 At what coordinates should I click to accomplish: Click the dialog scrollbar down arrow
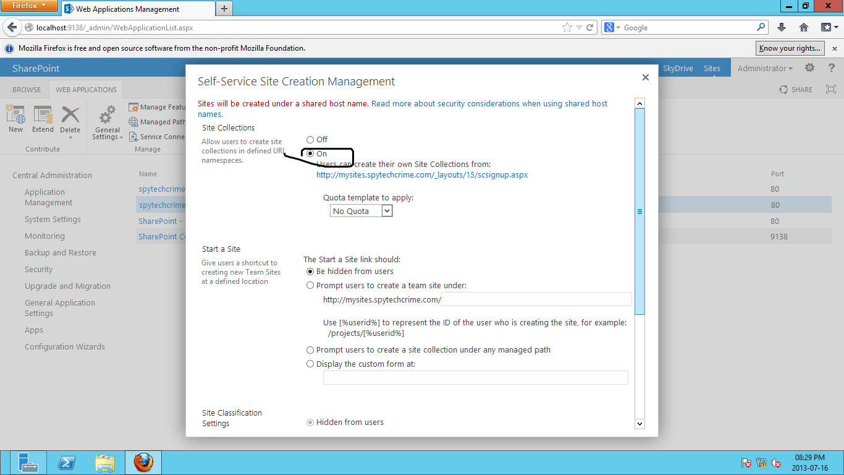(x=639, y=424)
